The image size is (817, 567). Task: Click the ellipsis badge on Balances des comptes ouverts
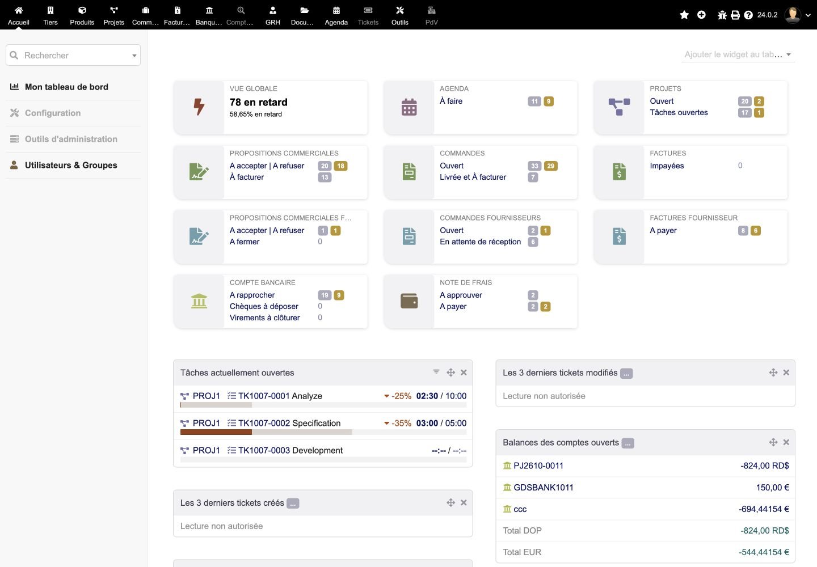[628, 443]
